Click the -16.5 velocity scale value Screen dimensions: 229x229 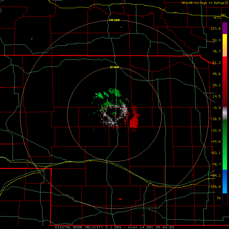tap(216, 119)
